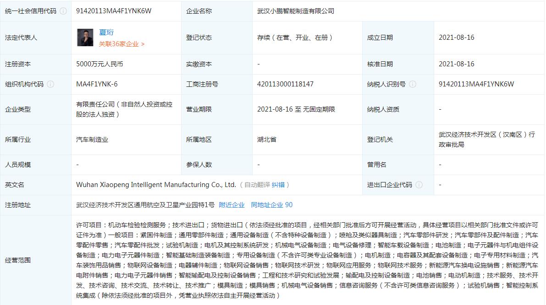
Task: Click the info icon beside 进出口企业代码
Action: (419, 185)
